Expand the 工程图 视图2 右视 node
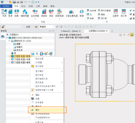 (9, 59)
